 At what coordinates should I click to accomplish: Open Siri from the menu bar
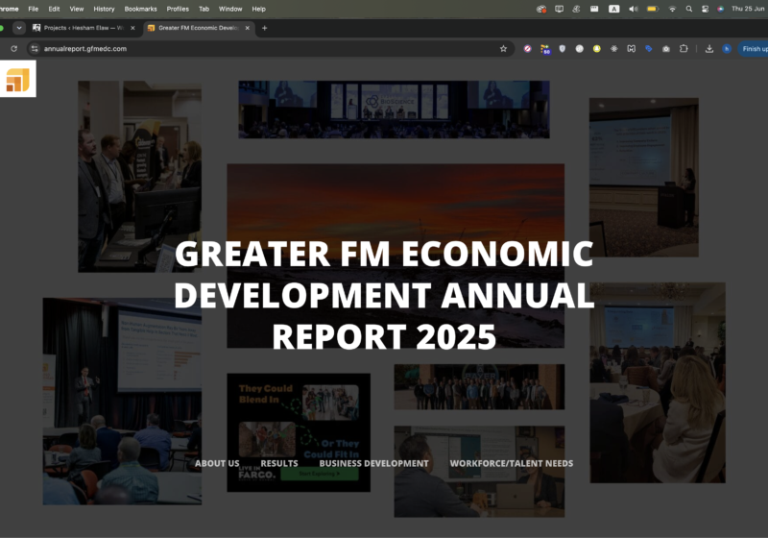pos(721,9)
